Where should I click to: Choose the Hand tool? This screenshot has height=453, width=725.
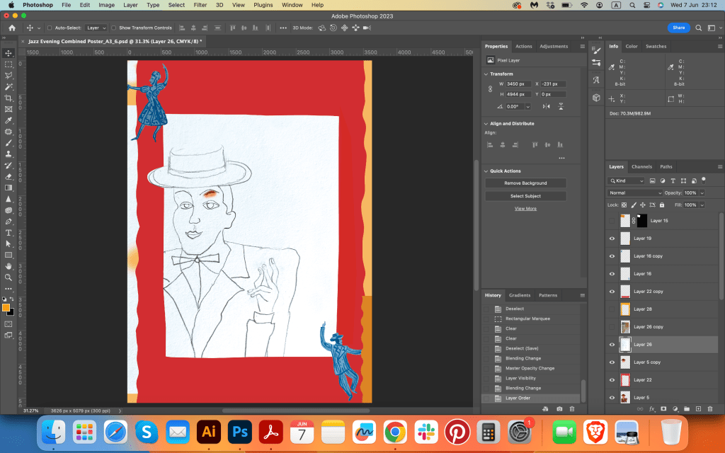(8, 266)
